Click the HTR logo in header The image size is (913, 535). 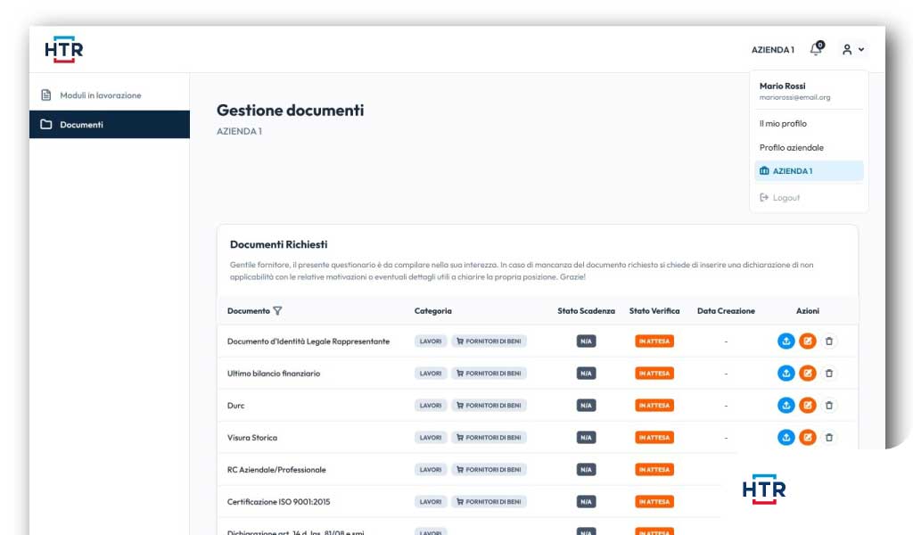point(63,49)
